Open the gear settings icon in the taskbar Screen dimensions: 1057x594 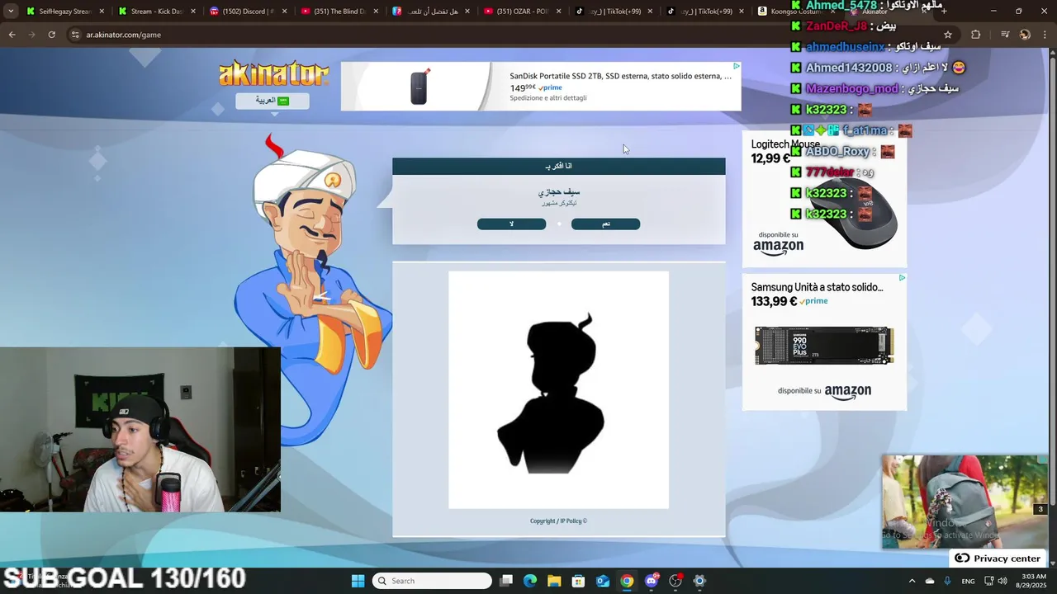pyautogui.click(x=699, y=581)
